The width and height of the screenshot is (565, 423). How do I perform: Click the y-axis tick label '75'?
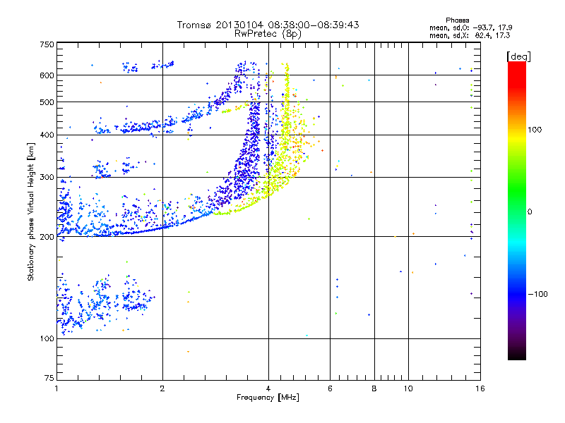tap(49, 378)
